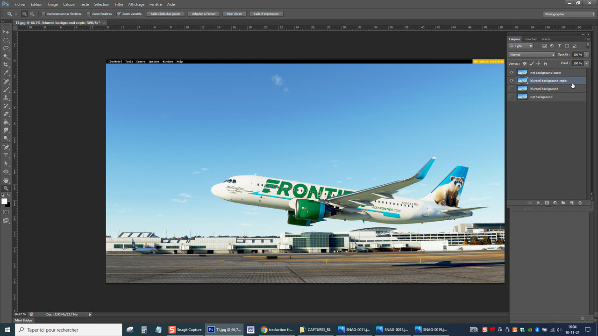Filter layers by text layer type
Image resolution: width=598 pixels, height=336 pixels.
(x=559, y=46)
